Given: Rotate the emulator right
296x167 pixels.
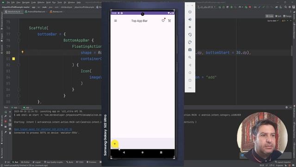Looking at the screenshot, I should coord(190,42).
